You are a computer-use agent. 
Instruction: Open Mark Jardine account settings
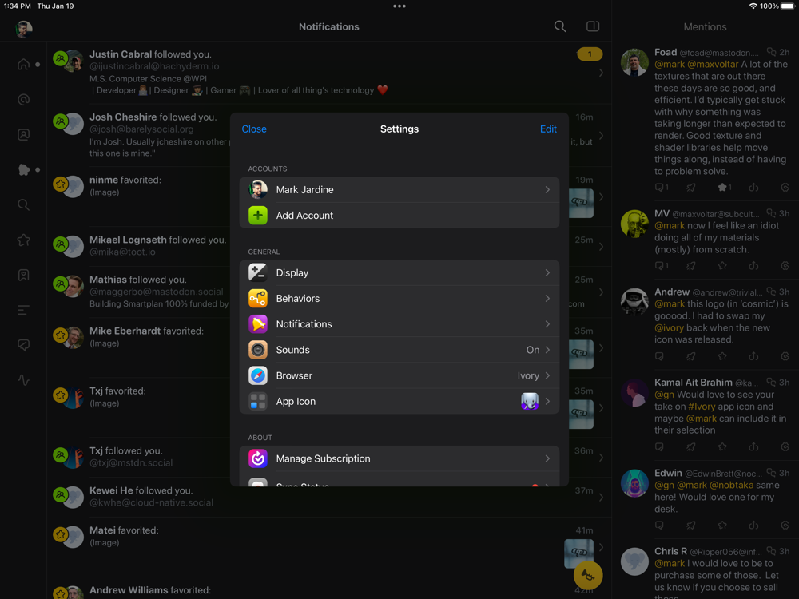[399, 189]
